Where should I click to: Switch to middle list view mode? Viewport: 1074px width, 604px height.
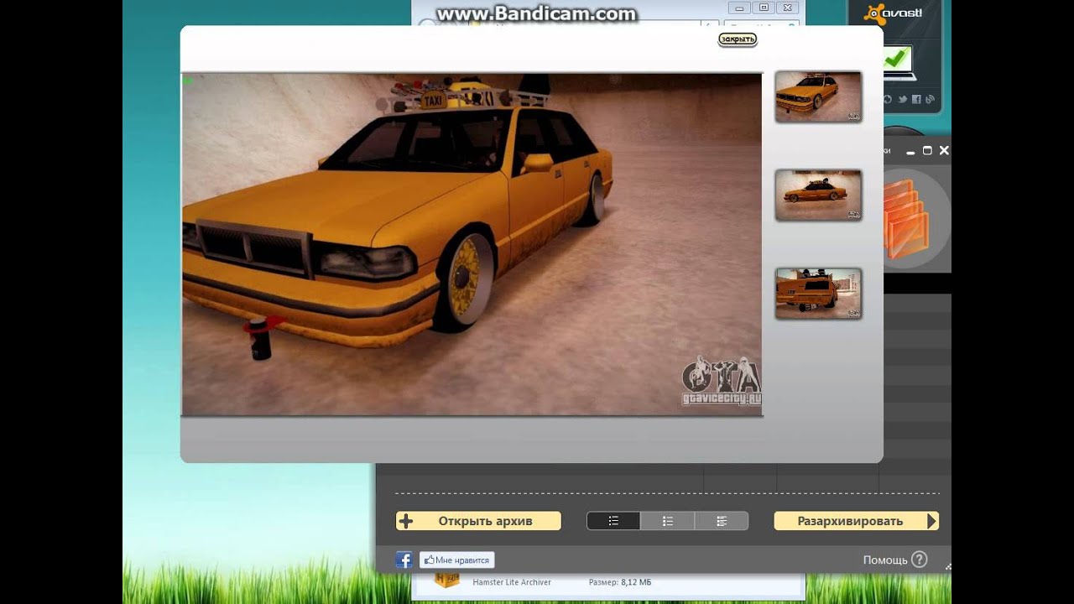click(667, 521)
